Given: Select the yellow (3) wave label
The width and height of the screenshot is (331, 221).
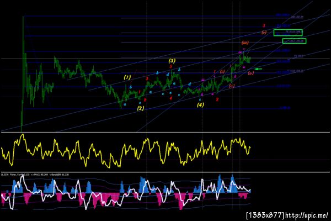Looking at the screenshot, I should [172, 61].
